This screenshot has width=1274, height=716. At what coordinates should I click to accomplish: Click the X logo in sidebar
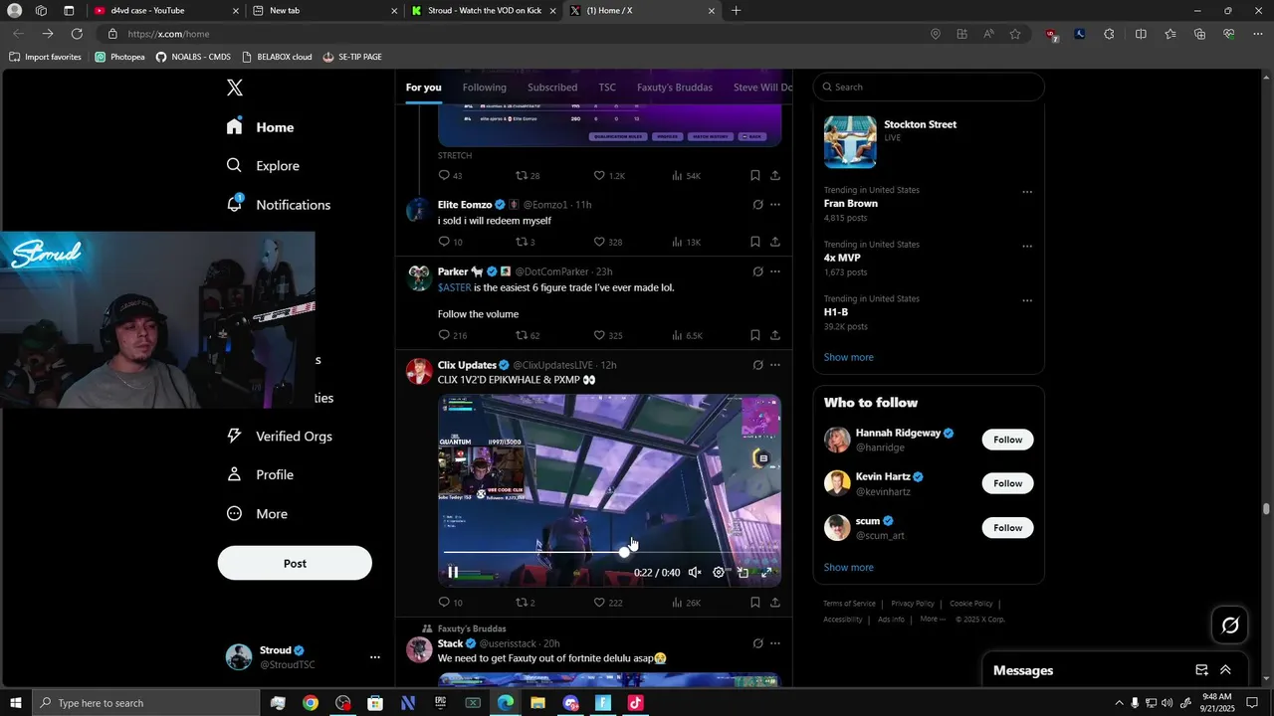click(x=235, y=88)
